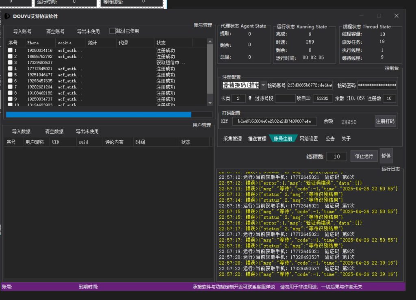Tick the checkbox for account row 5
This screenshot has height=300, width=416.
(10, 75)
